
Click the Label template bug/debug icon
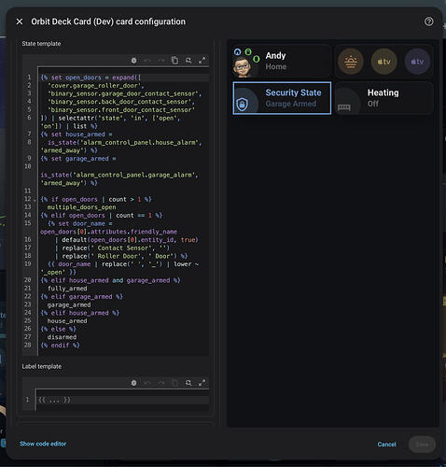coord(133,383)
